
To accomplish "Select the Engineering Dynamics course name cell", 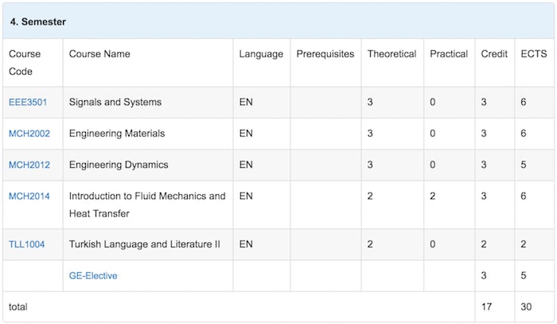I will point(119,165).
